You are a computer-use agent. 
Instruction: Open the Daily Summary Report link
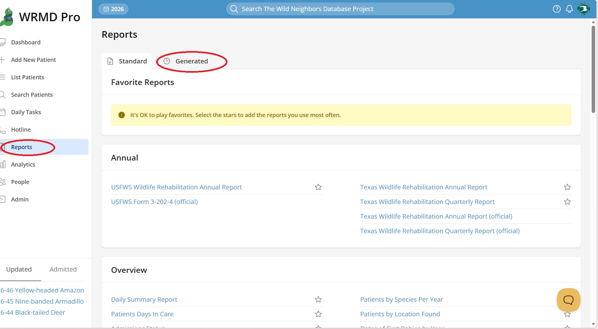pos(144,299)
